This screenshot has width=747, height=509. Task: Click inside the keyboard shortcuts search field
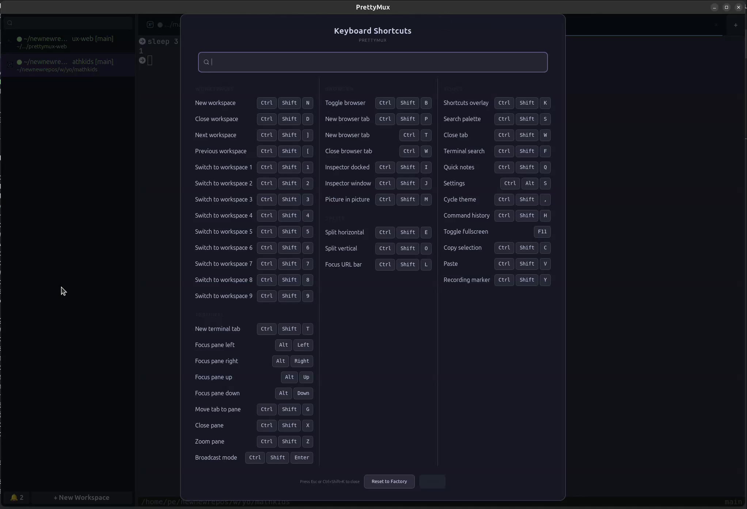click(x=372, y=62)
